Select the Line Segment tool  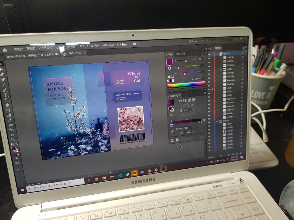4,85
